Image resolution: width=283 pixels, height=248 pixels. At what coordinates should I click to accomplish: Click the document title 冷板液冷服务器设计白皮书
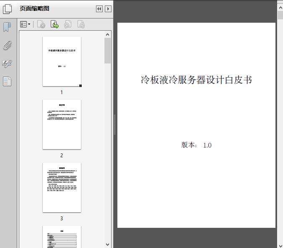(196, 80)
